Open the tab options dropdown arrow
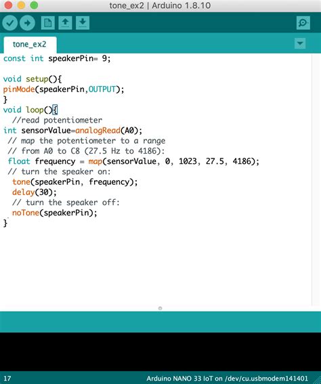Viewport: 321px width, 384px height. (300, 43)
